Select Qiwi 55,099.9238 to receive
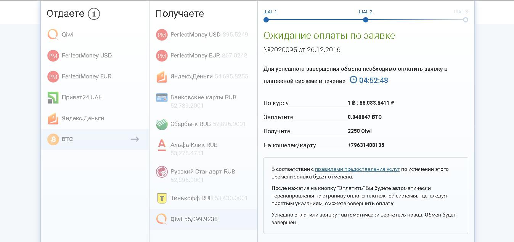The height and width of the screenshot is (242, 514). tap(203, 219)
